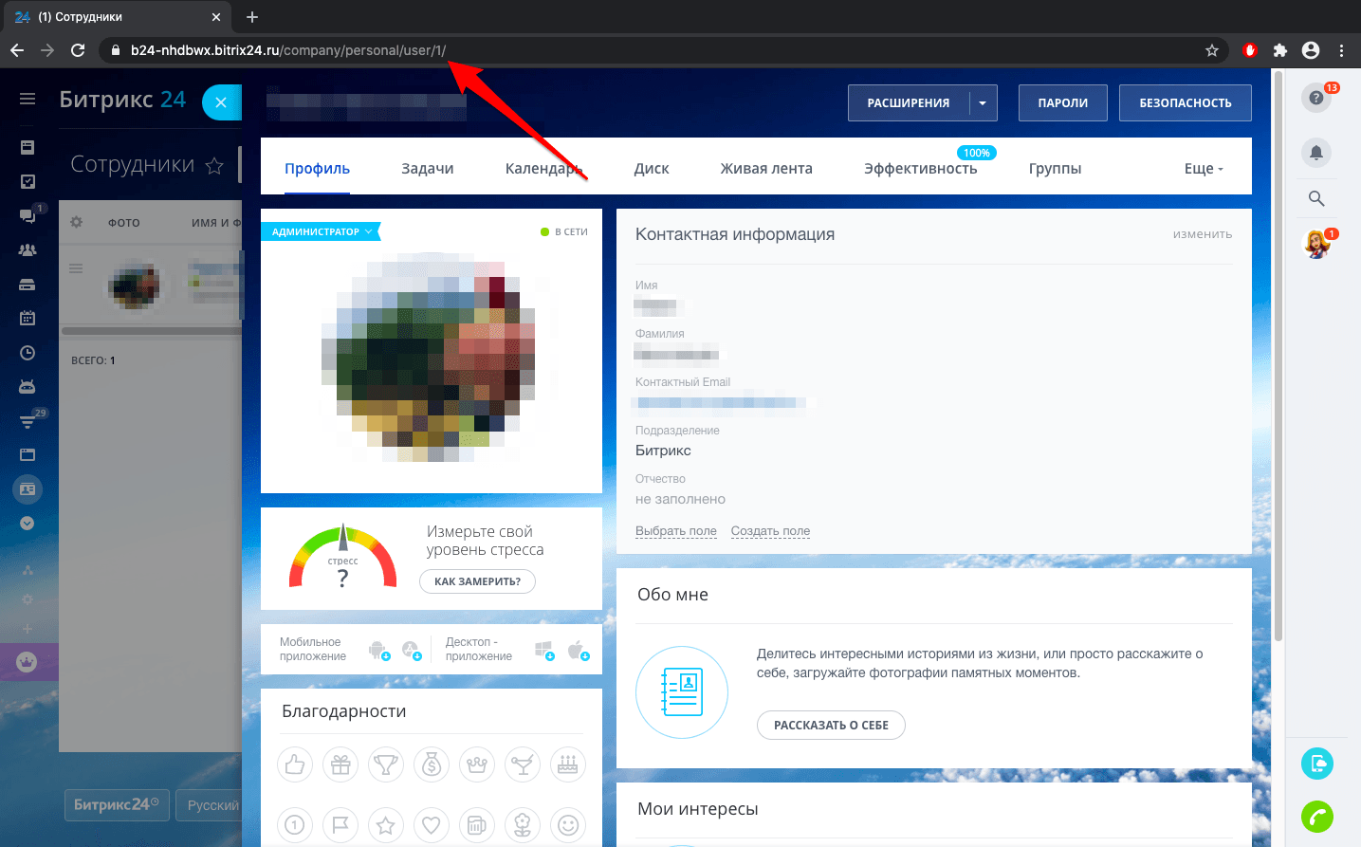The width and height of the screenshot is (1361, 847).
Task: Open the Живая лента tab
Action: (x=766, y=168)
